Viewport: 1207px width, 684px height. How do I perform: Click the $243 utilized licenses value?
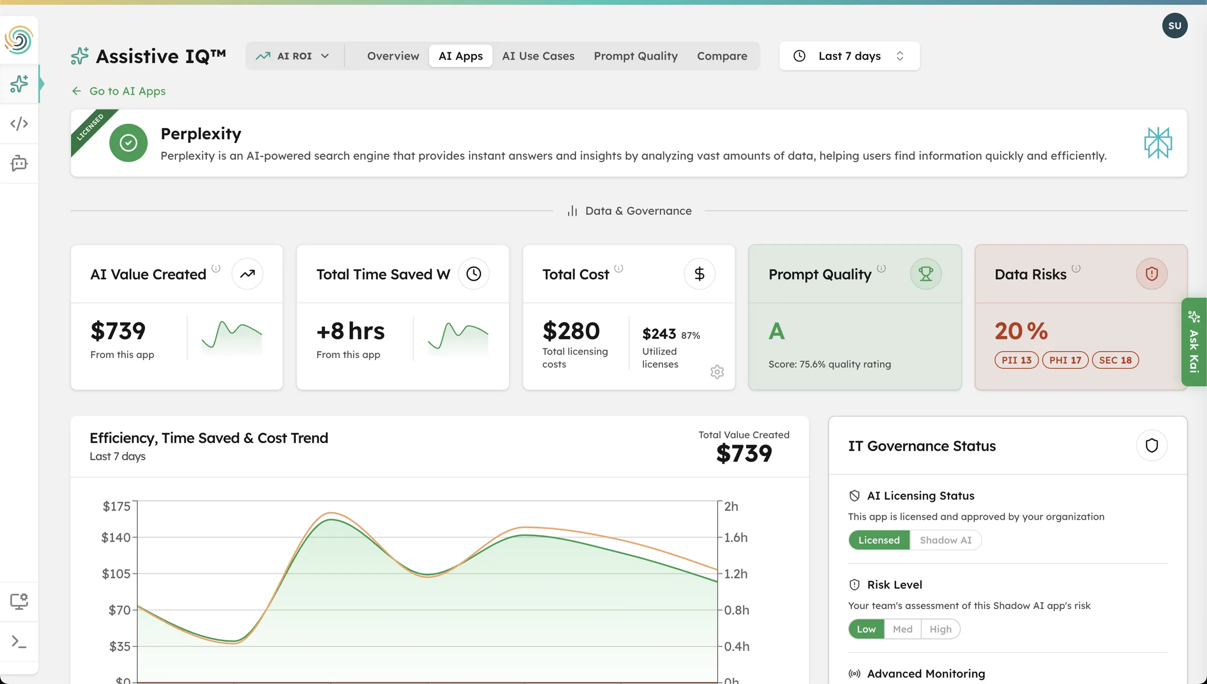pos(659,333)
